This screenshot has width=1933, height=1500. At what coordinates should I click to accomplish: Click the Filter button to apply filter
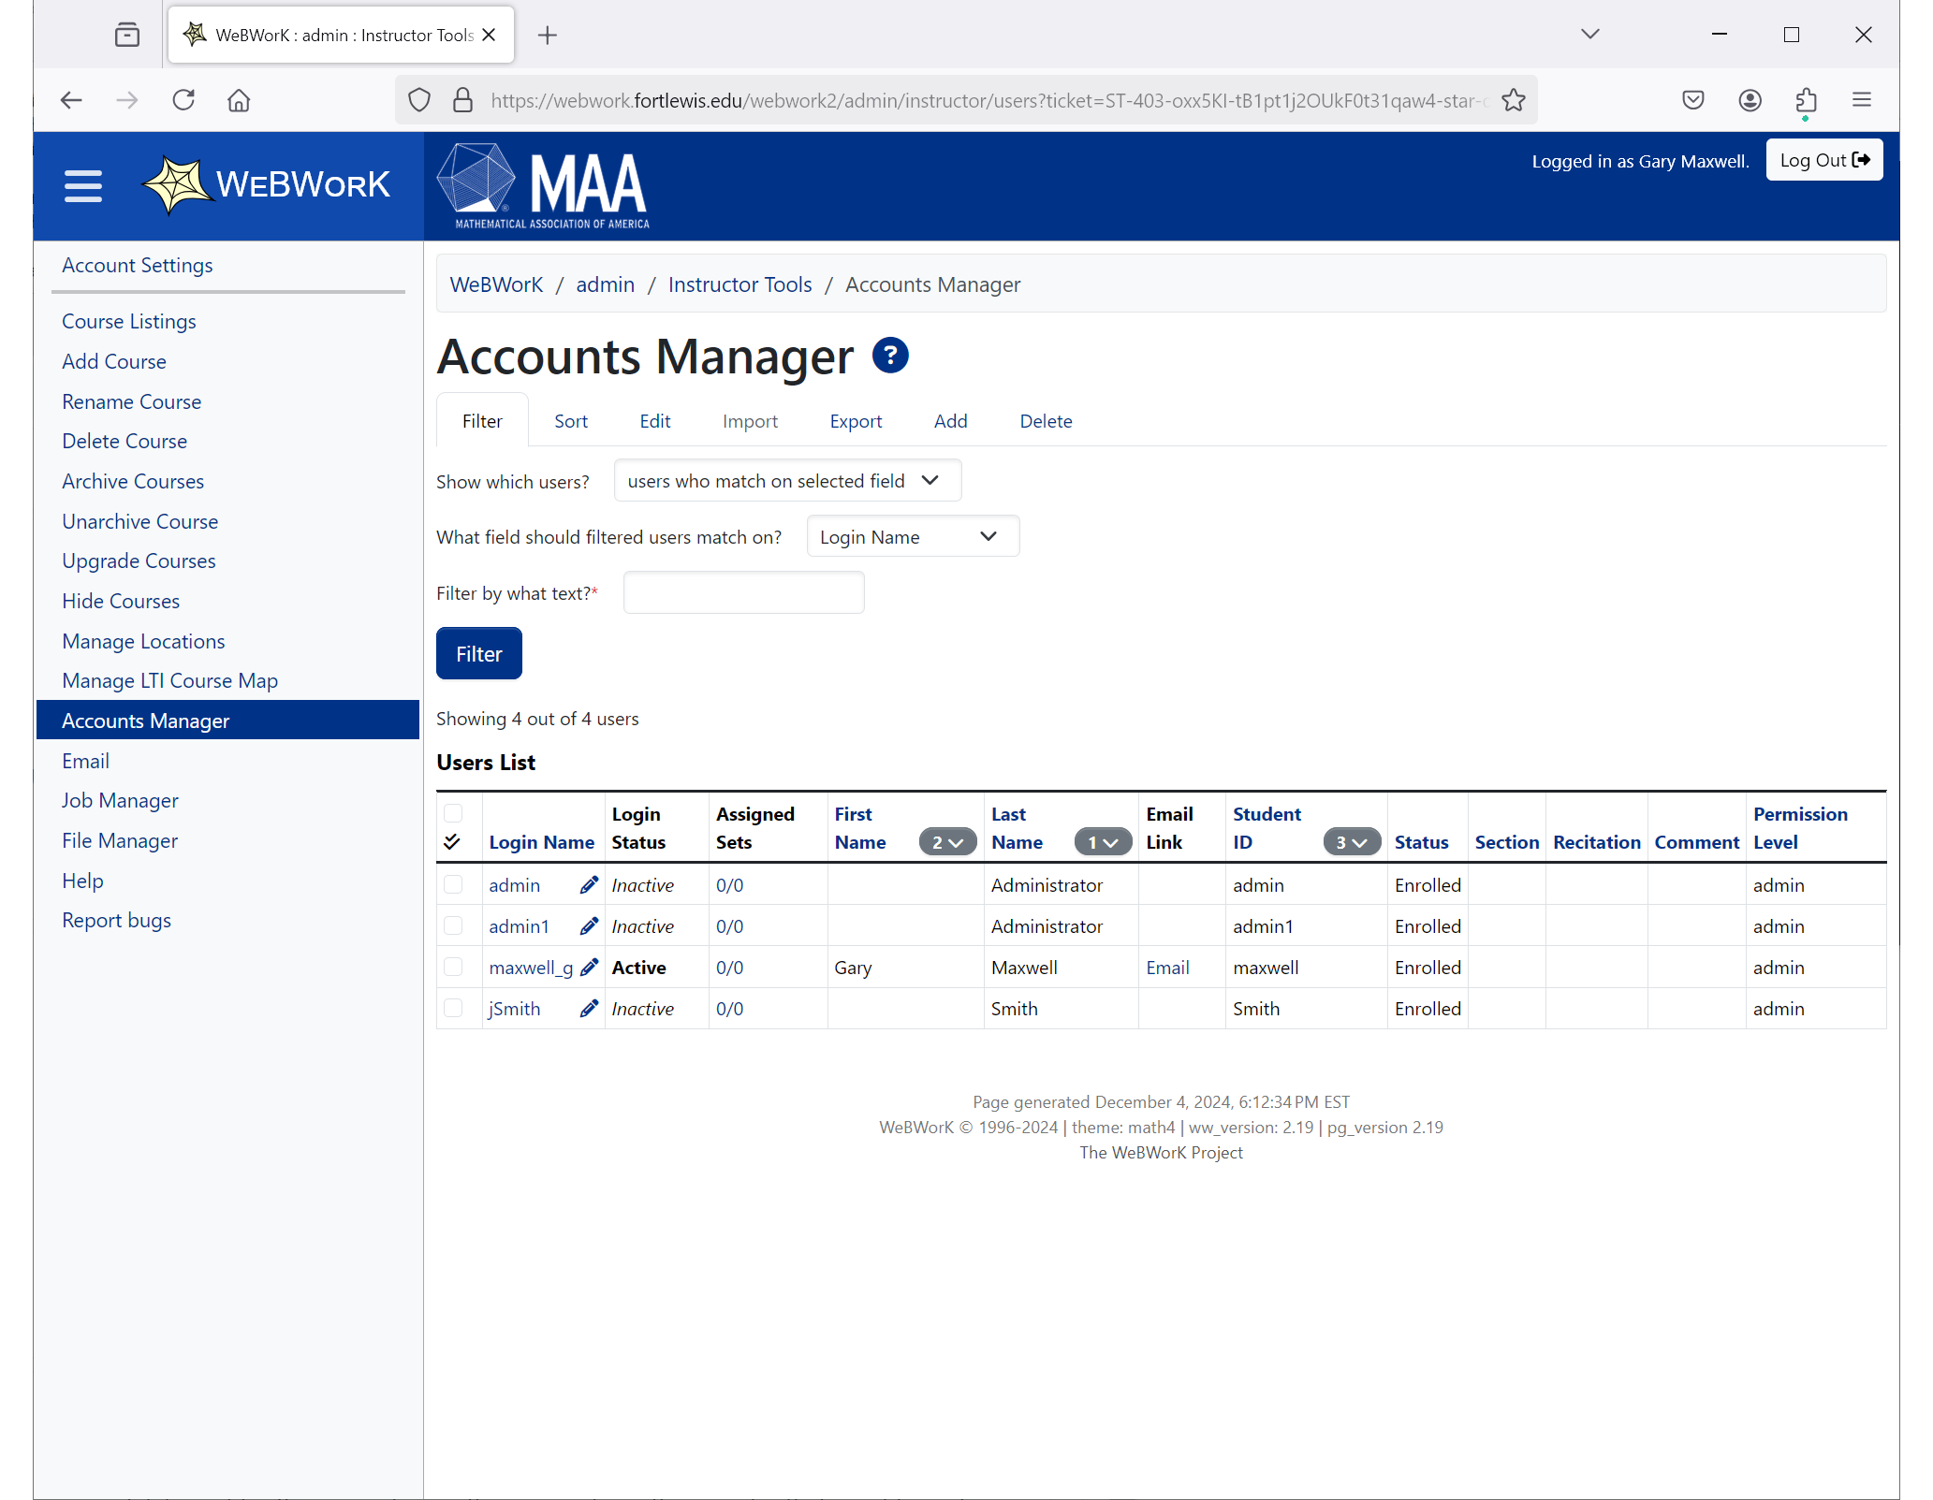(478, 653)
